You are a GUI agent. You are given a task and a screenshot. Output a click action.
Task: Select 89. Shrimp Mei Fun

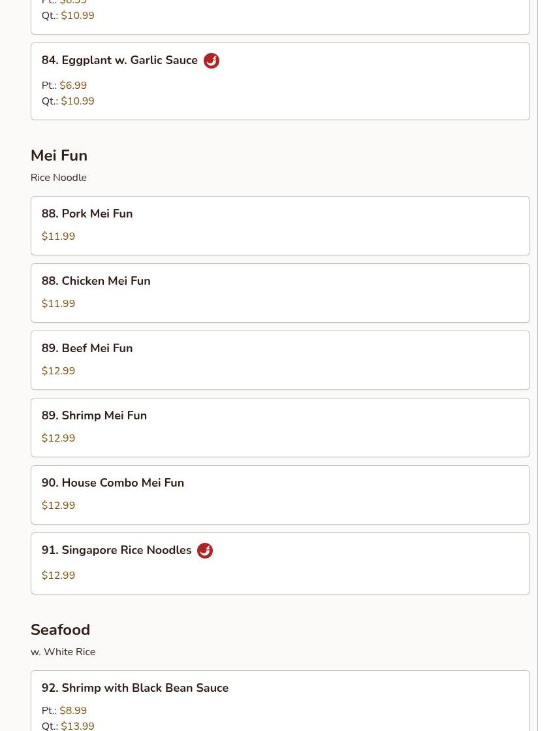(280, 427)
